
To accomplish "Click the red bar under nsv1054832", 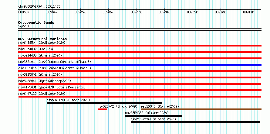I will 140,52.
